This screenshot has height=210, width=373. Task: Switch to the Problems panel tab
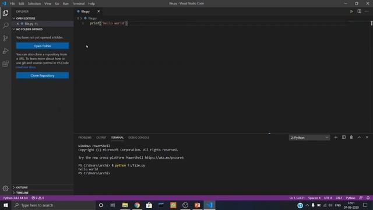click(x=85, y=138)
